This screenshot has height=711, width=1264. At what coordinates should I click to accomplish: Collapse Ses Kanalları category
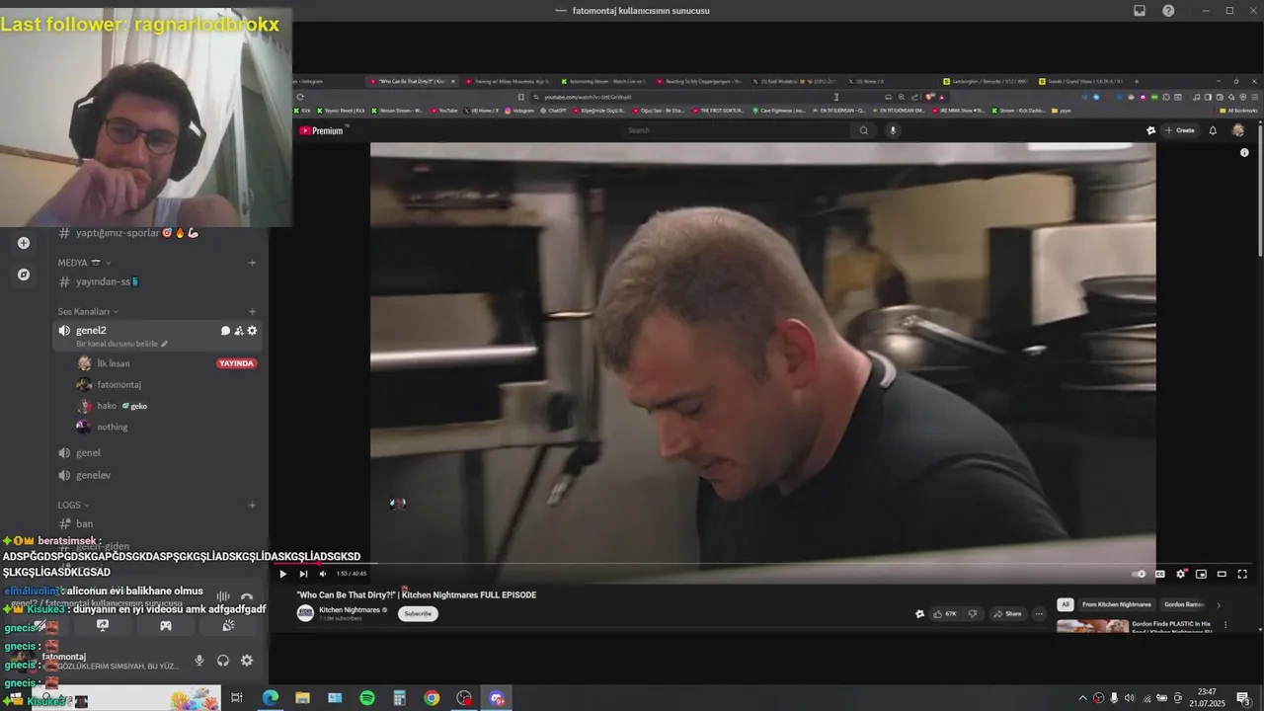(x=87, y=312)
